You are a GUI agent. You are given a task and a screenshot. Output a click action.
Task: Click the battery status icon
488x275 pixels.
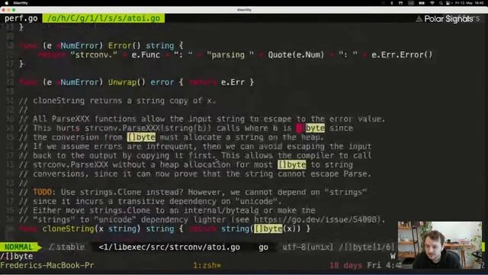tap(422, 3)
